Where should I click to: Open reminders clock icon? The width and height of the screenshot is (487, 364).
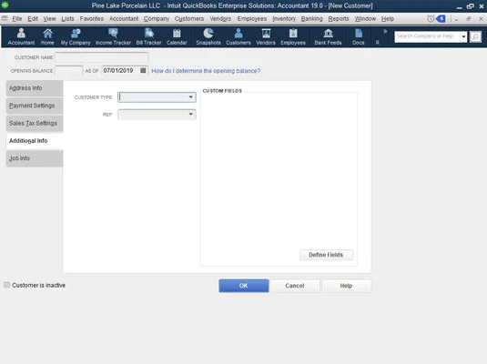[431, 18]
